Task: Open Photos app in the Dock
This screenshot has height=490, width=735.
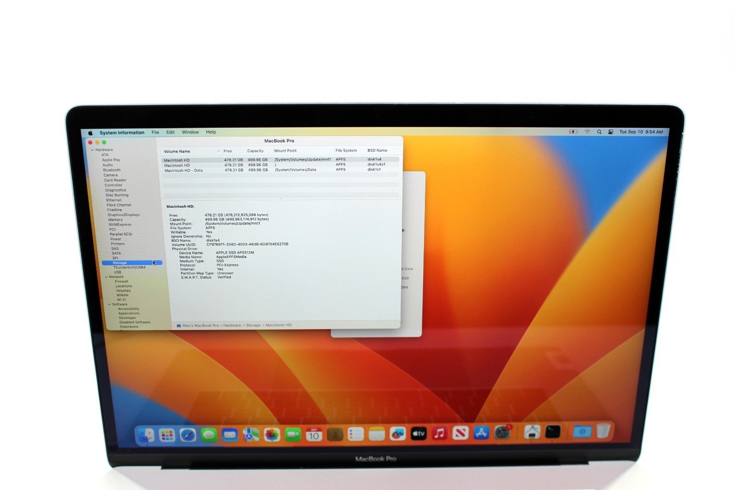Action: 272,434
